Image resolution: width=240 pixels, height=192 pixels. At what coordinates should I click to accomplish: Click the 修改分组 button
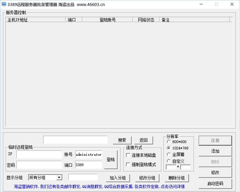pyautogui.click(x=147, y=178)
